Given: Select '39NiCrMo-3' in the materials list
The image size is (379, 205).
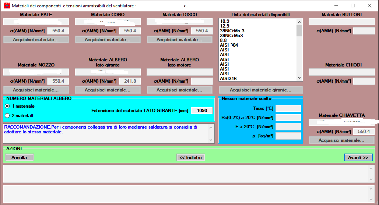Looking at the screenshot, I should pyautogui.click(x=232, y=31).
